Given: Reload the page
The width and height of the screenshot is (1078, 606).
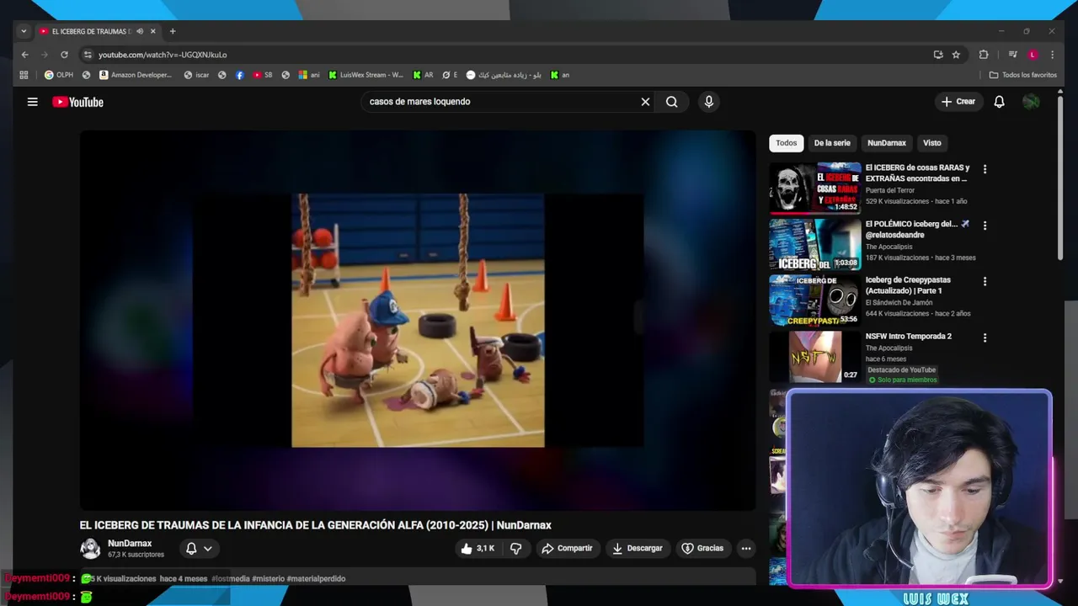Looking at the screenshot, I should [64, 55].
